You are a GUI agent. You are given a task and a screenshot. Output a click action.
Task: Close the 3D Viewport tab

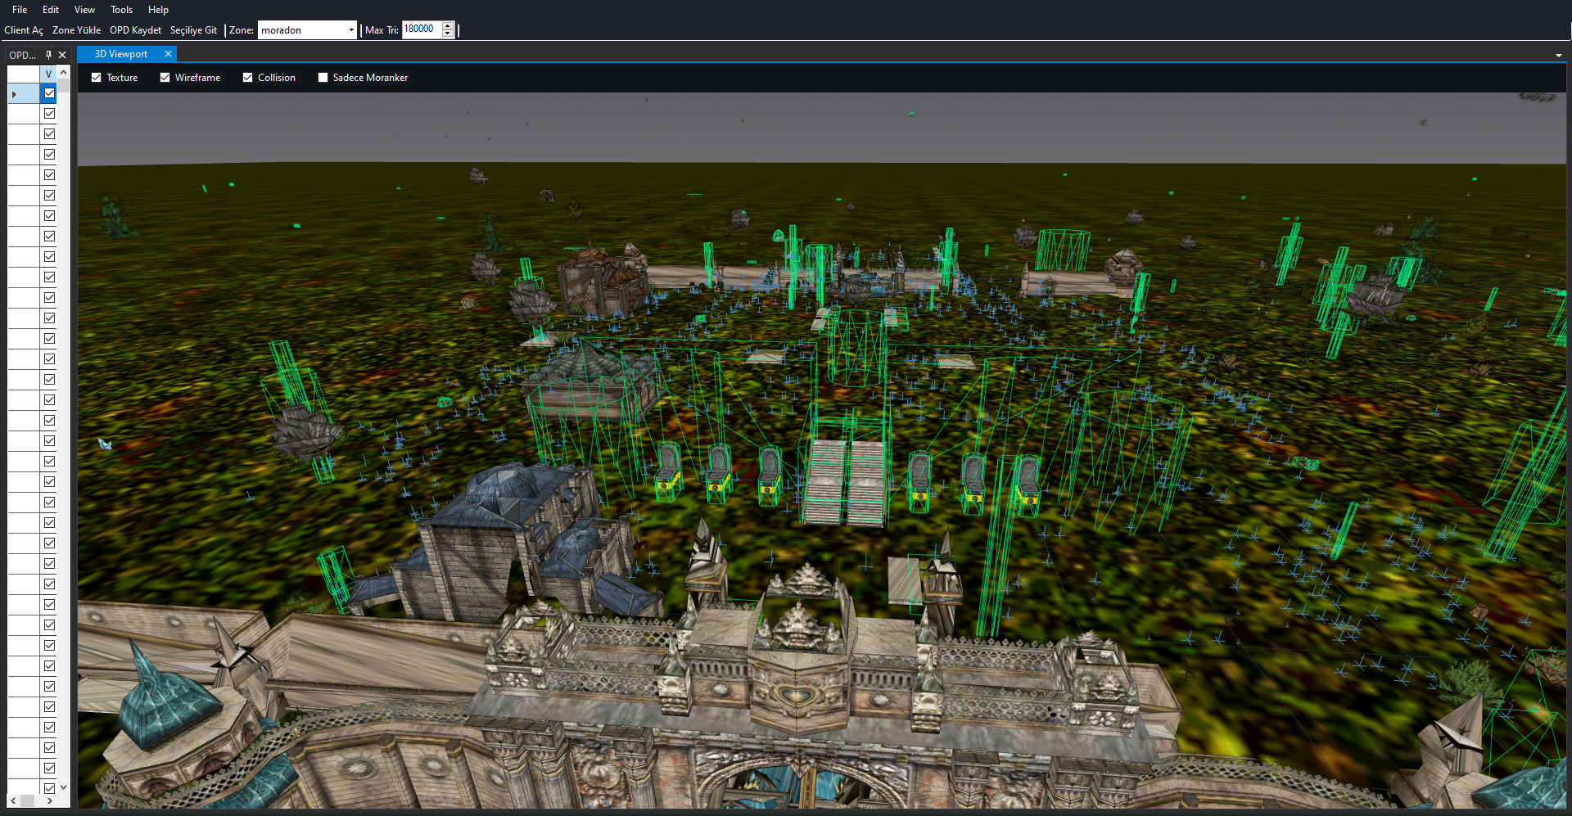pos(168,54)
